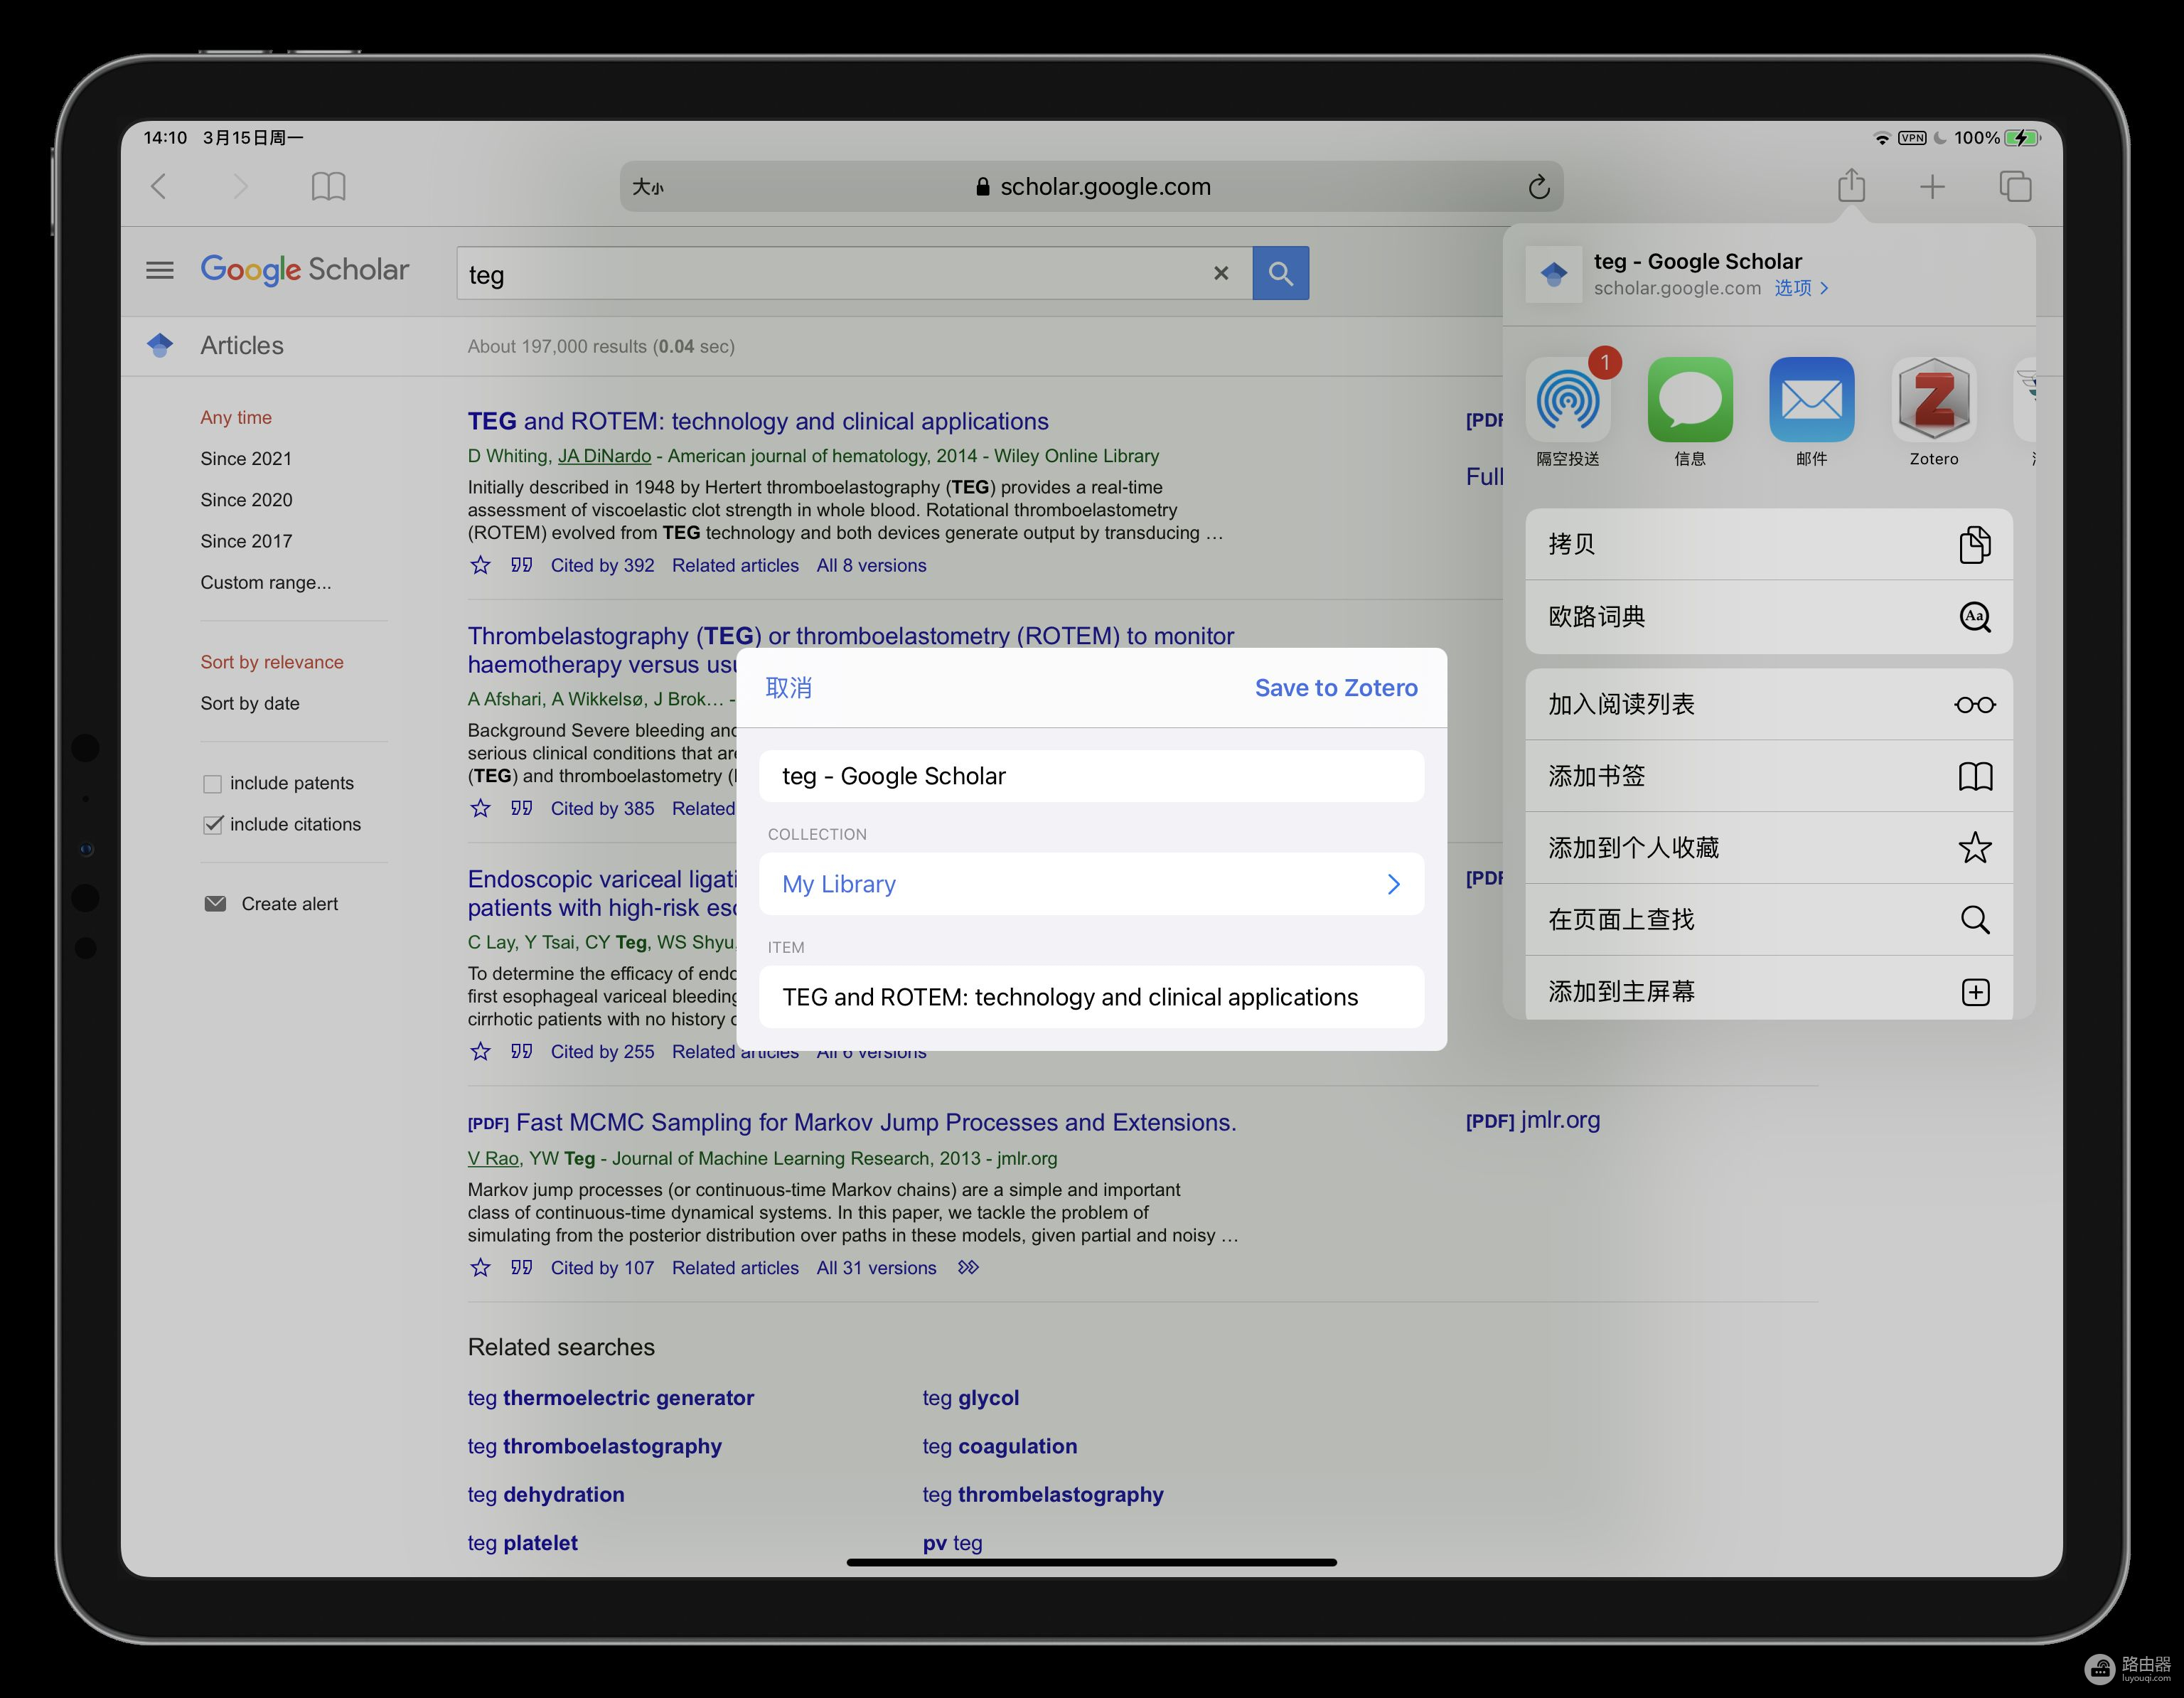Open the My Library collection chooser

(x=1091, y=884)
